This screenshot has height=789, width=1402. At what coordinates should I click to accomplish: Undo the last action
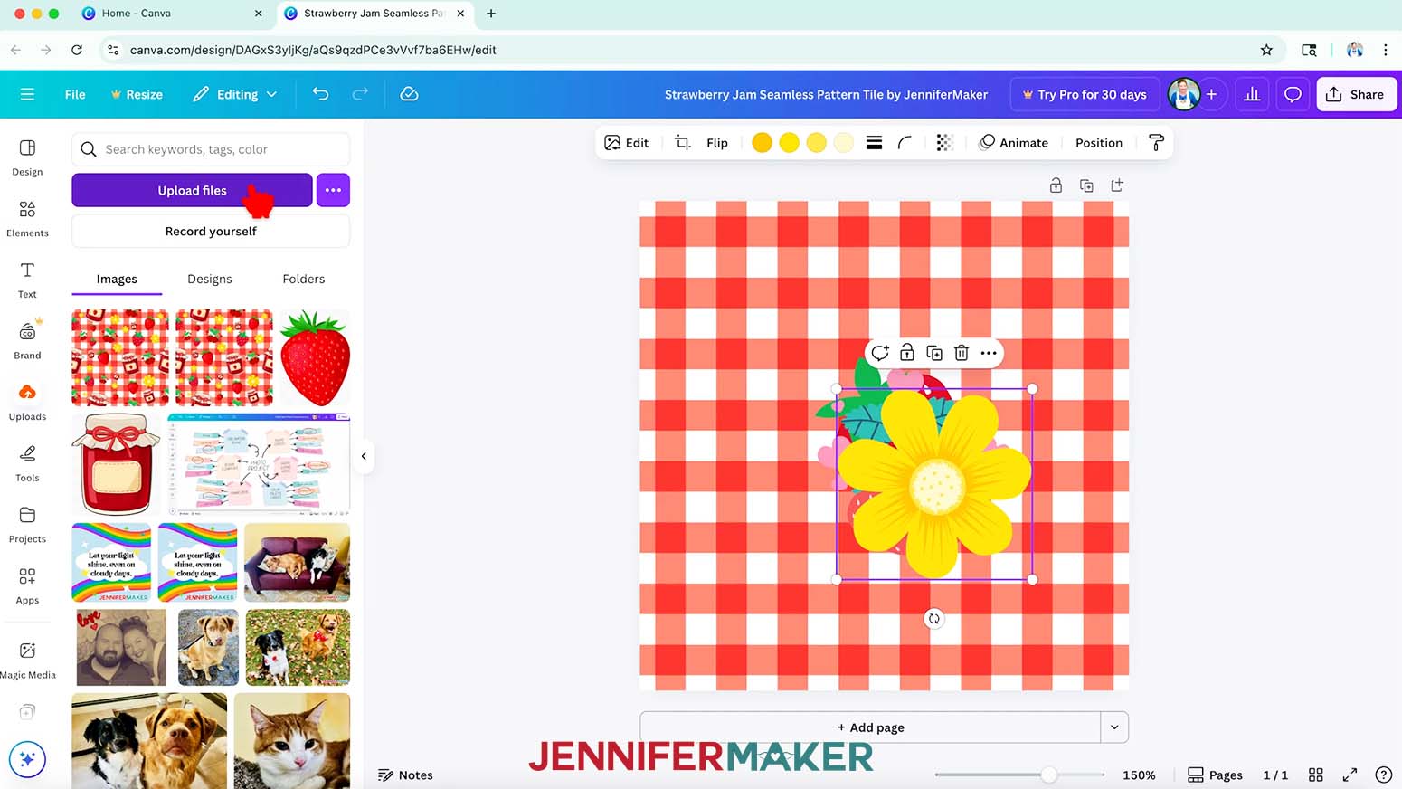coord(320,94)
